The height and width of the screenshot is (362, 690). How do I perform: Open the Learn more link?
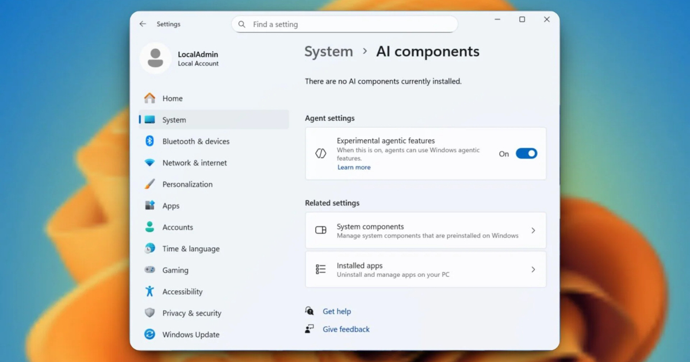(354, 168)
